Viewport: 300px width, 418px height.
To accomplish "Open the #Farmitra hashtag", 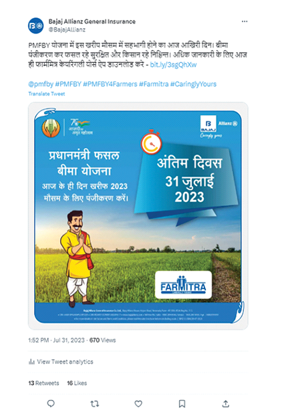I will coord(154,84).
